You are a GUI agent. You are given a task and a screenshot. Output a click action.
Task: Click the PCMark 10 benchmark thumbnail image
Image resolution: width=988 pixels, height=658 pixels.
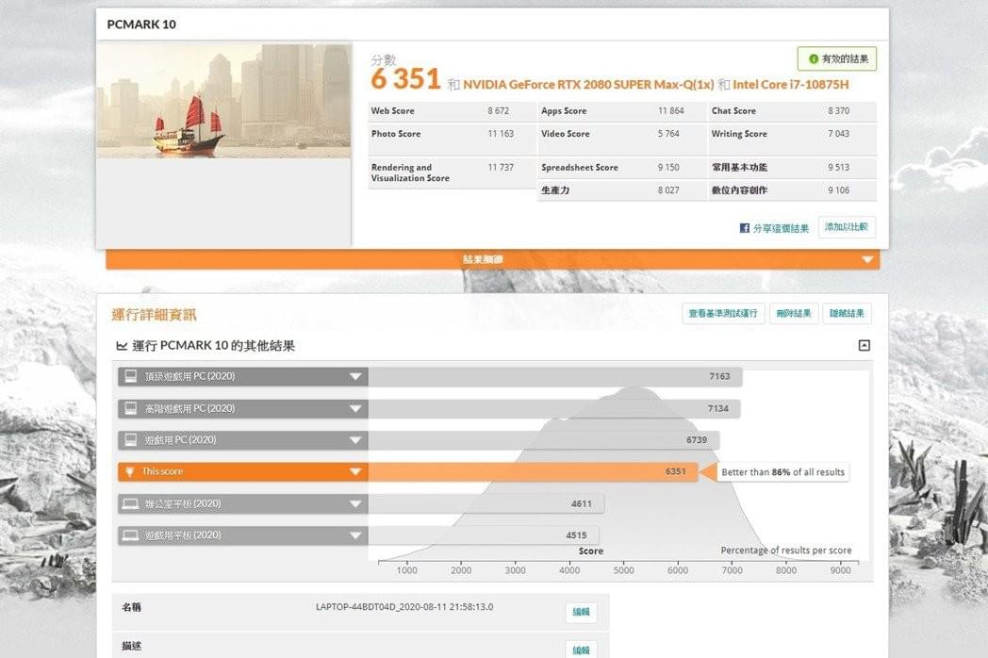[223, 100]
